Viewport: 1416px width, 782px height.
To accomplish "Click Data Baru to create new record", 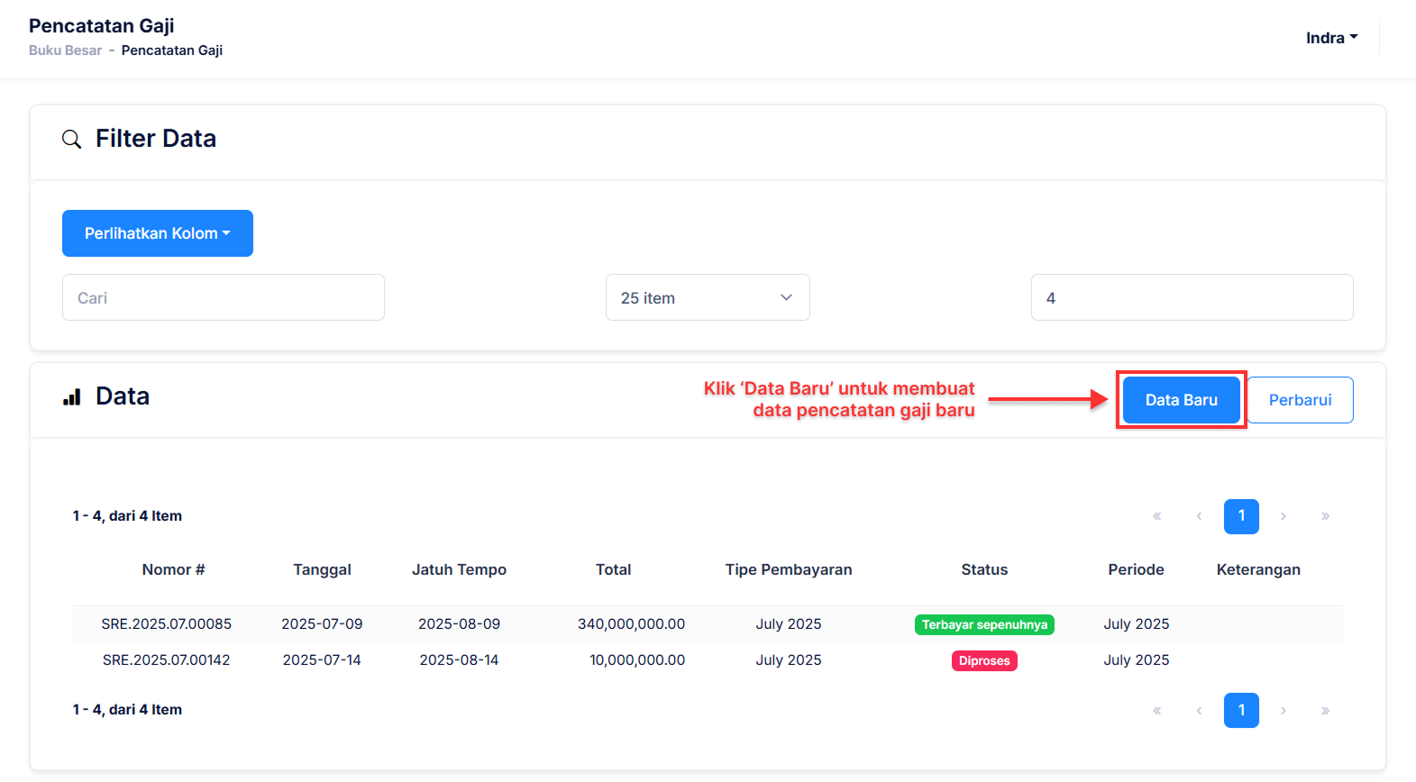I will coord(1181,400).
